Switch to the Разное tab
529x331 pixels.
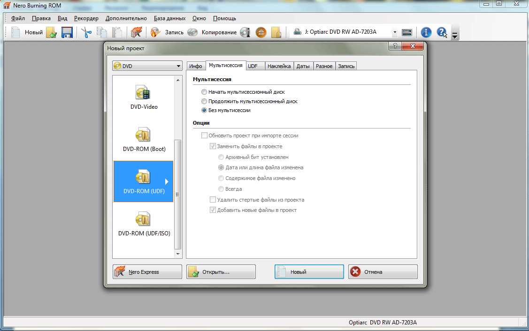324,66
